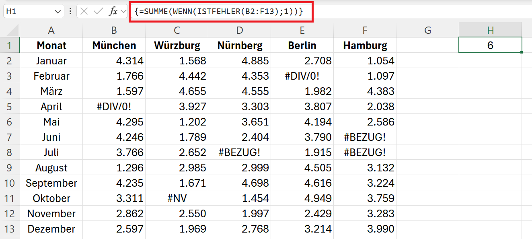Click the Select All corner triangle

(13, 30)
